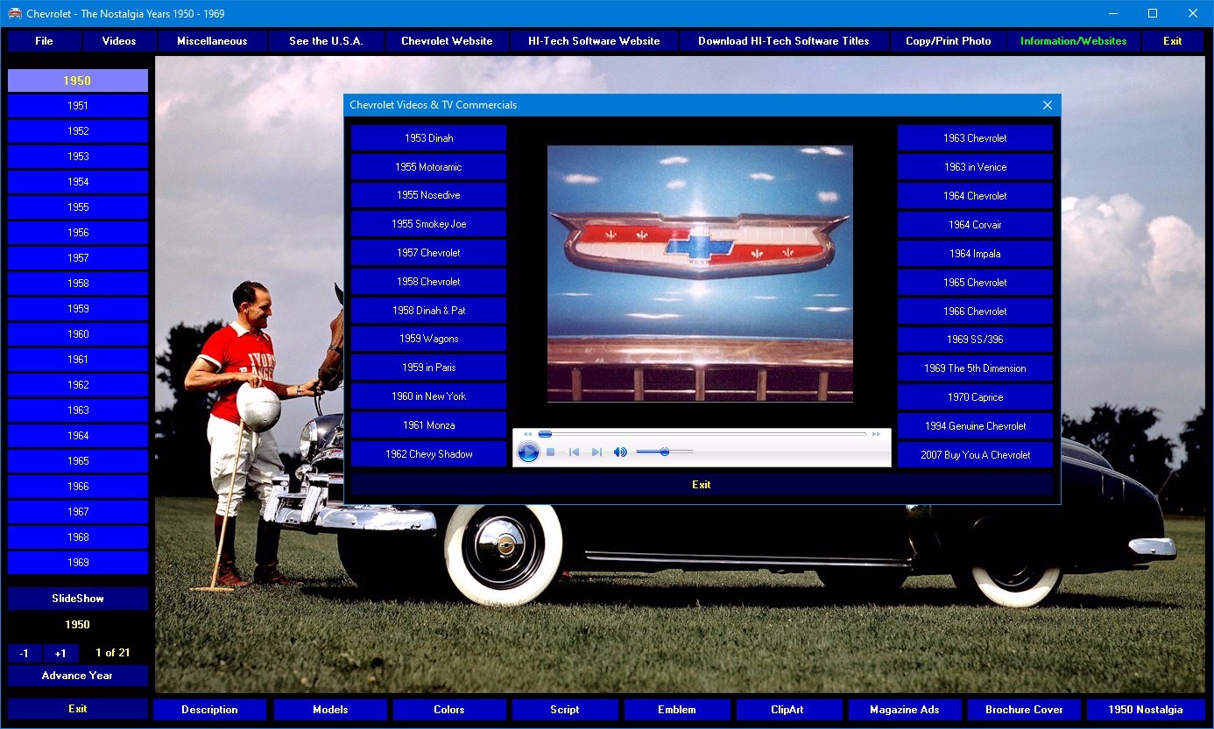
Task: Open the File menu
Action: (x=44, y=41)
